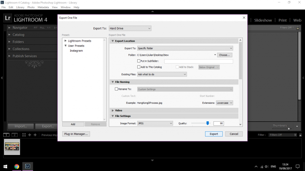Cancel the export dialog
The image size is (305, 171).
point(234,134)
